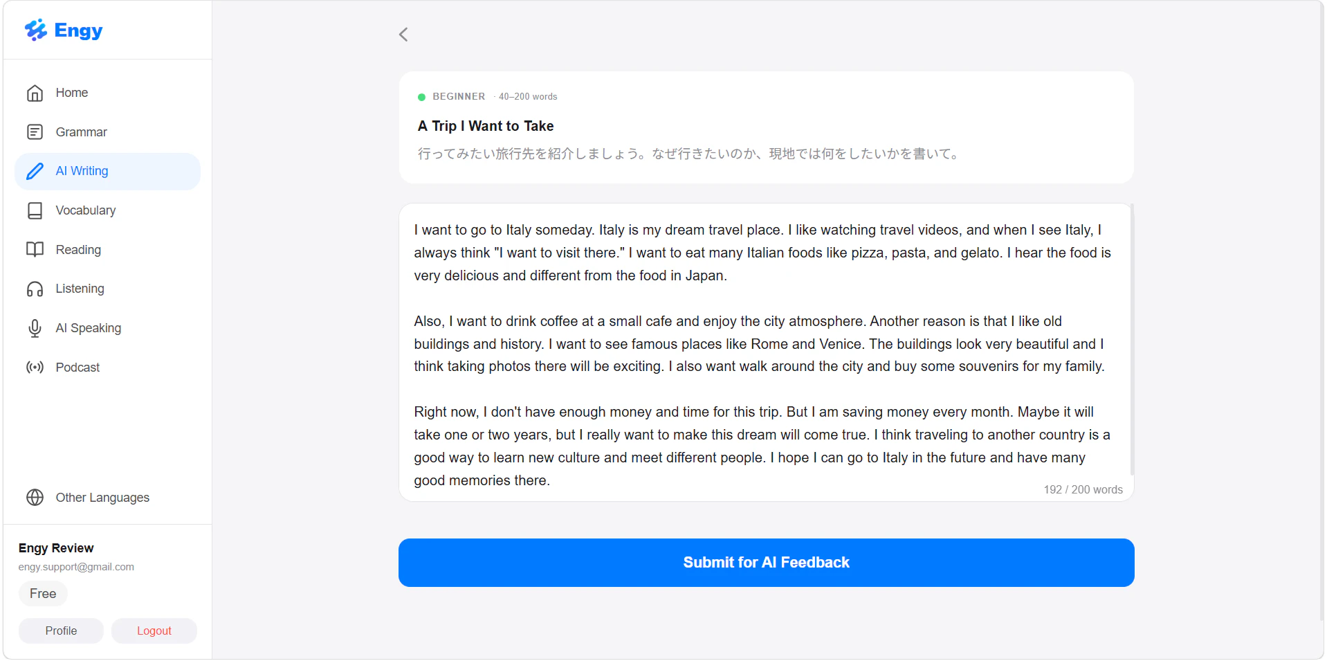This screenshot has width=1327, height=661.
Task: Click the Listening headphones icon
Action: [35, 289]
